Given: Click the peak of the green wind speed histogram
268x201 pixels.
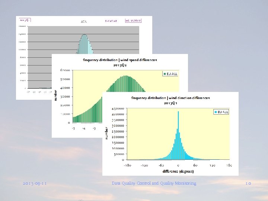Looking at the screenshot, I should 126,76.
